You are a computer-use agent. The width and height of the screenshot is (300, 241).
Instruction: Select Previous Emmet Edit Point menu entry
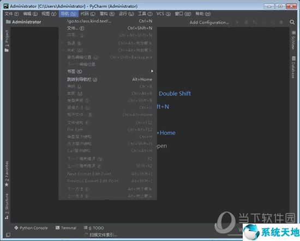108,181
